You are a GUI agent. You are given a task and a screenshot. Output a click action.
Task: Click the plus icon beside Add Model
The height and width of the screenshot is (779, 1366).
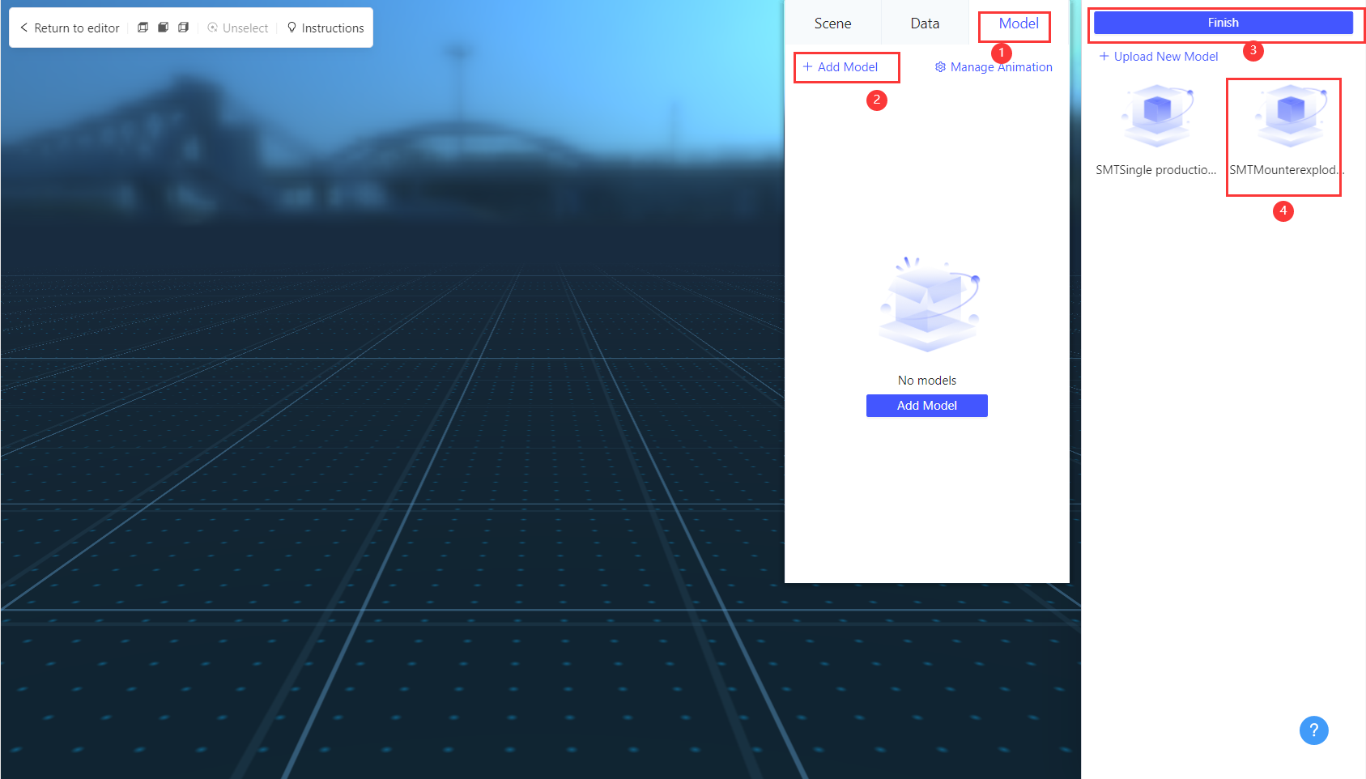pos(807,67)
